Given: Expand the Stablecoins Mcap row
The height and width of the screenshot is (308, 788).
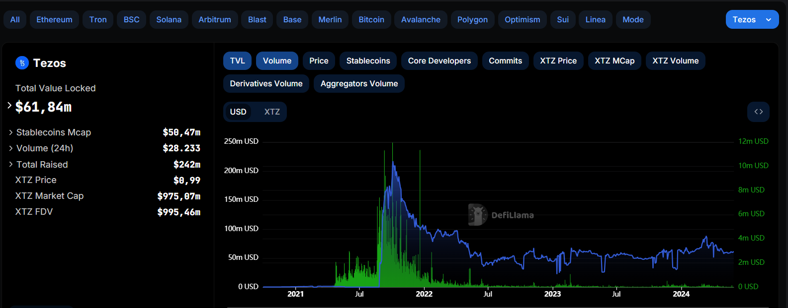Looking at the screenshot, I should (11, 132).
